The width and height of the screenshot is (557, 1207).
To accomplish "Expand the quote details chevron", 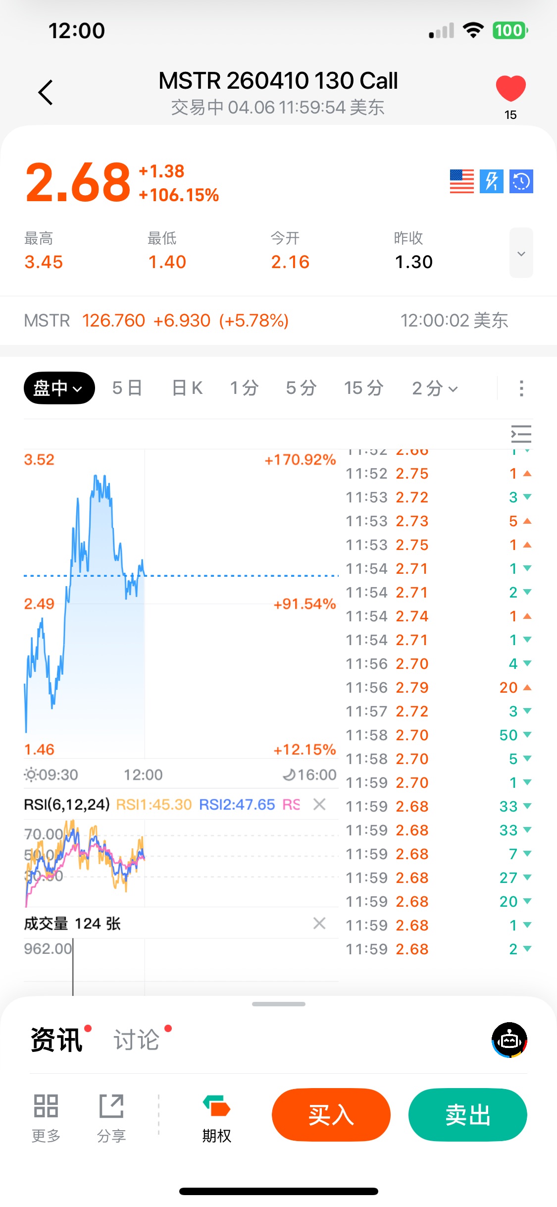I will click(521, 253).
